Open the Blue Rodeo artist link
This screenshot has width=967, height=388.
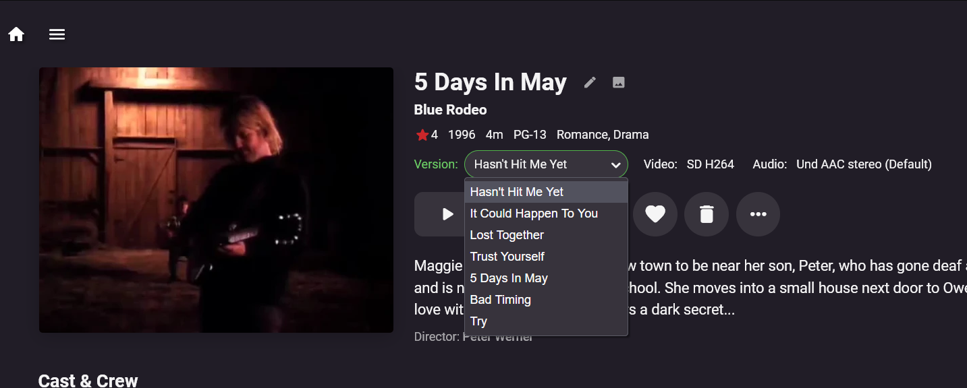450,110
